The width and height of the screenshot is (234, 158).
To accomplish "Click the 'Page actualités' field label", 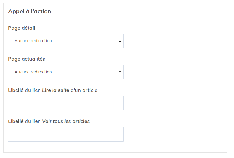I will tap(27, 59).
